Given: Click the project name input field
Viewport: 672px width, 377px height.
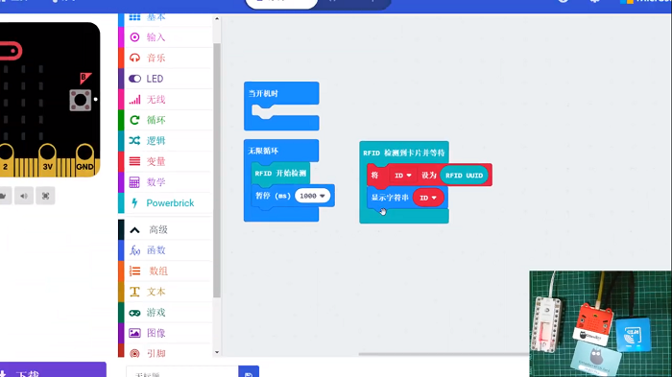Looking at the screenshot, I should pos(182,372).
